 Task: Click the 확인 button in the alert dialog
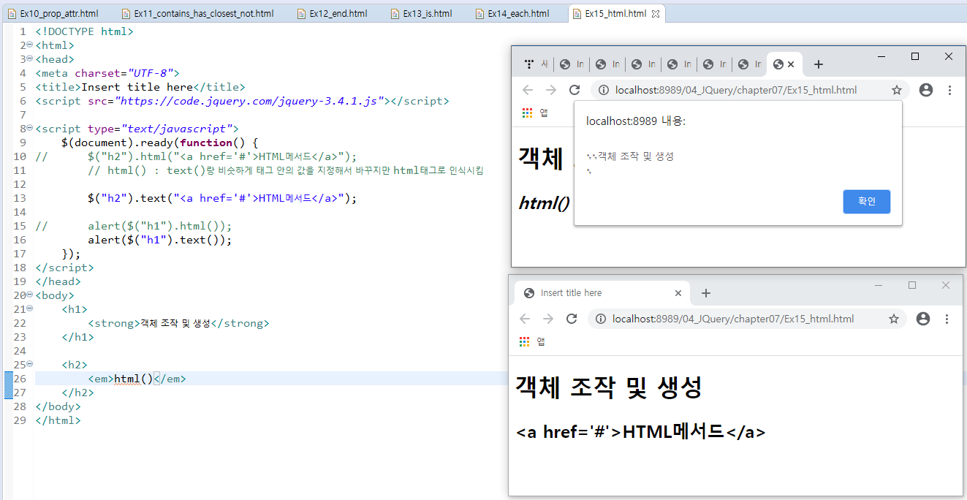point(866,202)
